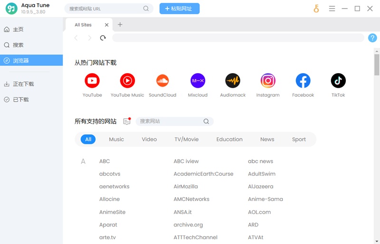The image size is (380, 244).
Task: Open 正在下载 in the sidebar
Action: [x=31, y=84]
